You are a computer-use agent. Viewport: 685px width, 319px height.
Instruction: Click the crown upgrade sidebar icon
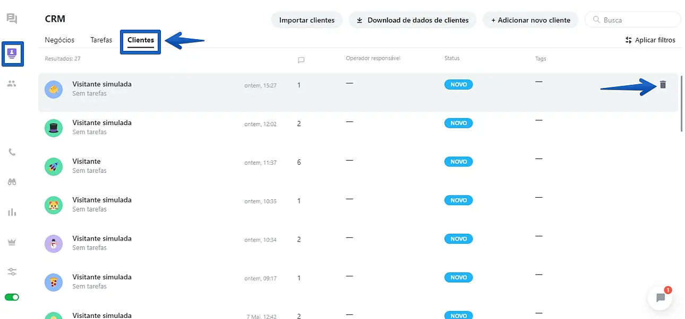(x=12, y=242)
